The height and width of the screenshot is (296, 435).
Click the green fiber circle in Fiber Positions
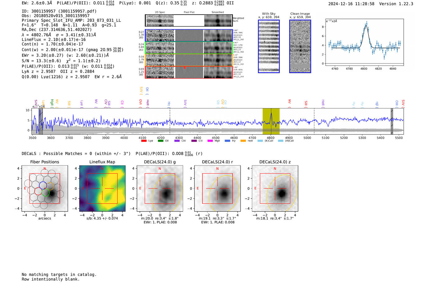pyautogui.click(x=45, y=193)
